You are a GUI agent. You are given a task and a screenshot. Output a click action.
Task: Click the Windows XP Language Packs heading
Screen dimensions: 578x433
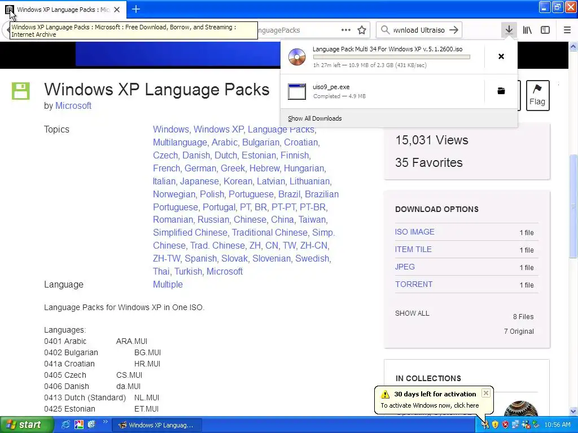click(157, 90)
